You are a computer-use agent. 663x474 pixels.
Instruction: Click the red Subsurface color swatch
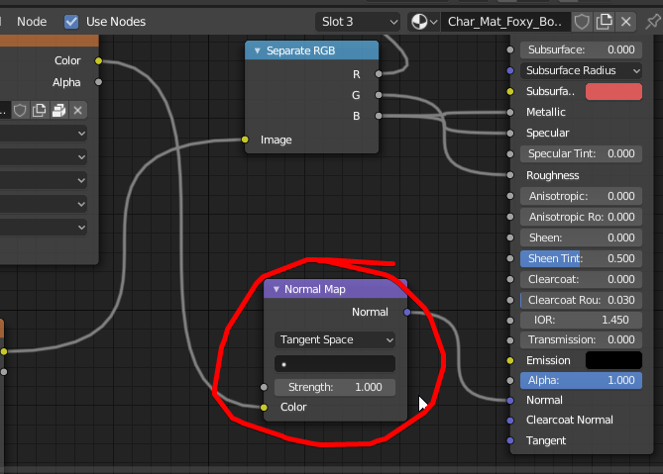(x=613, y=92)
